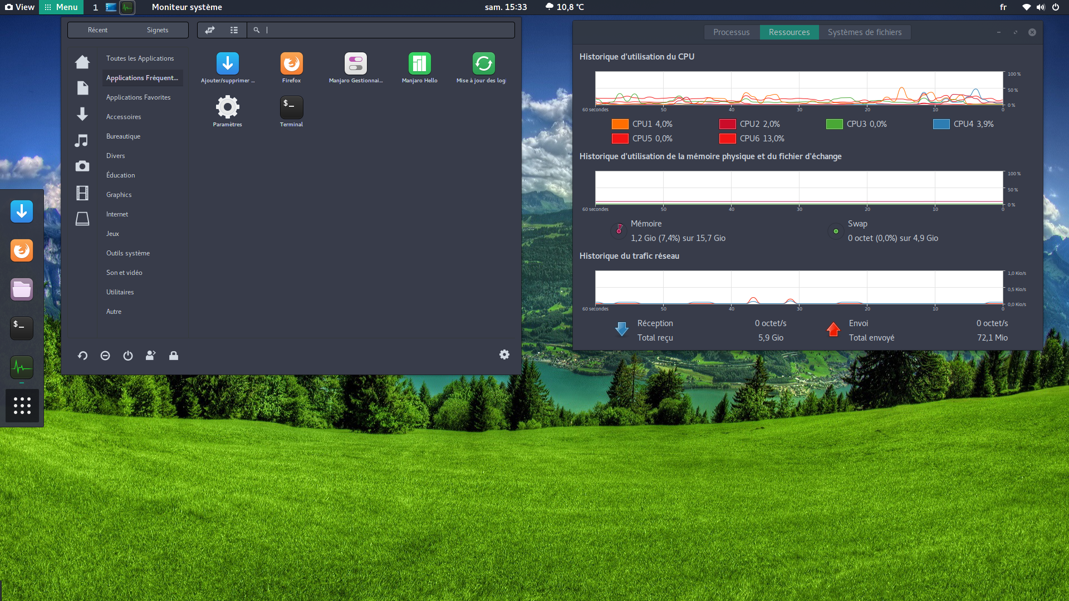Click CPU3 green color swatch
This screenshot has width=1069, height=601.
click(834, 124)
